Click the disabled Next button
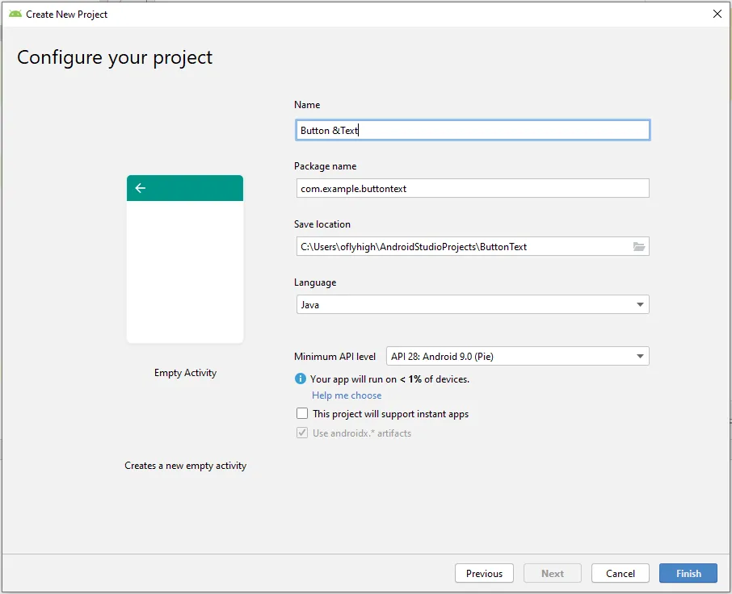Screen dimensions: 732x594 [x=553, y=573]
